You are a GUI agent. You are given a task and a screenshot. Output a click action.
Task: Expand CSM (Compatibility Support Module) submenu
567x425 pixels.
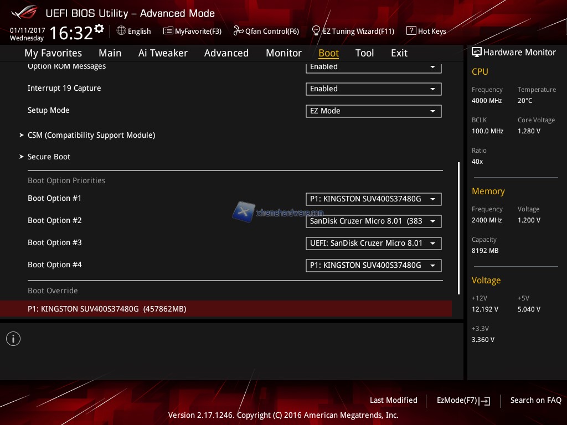pyautogui.click(x=91, y=135)
